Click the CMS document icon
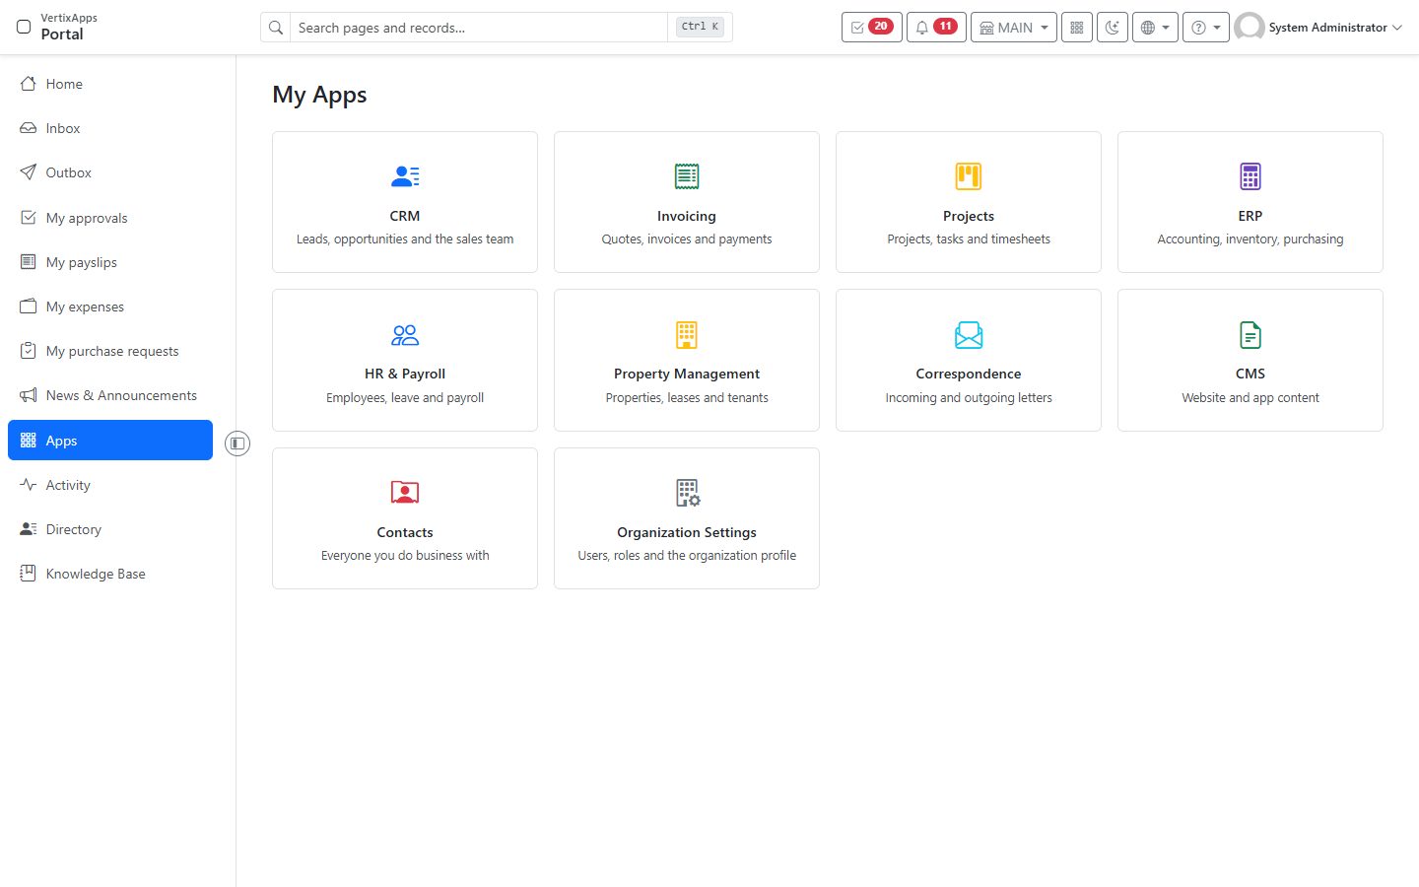The width and height of the screenshot is (1419, 887). coord(1250,335)
